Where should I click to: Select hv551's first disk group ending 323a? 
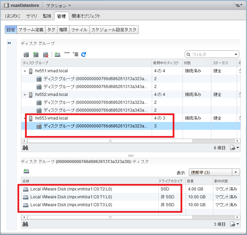[x=131, y=79]
